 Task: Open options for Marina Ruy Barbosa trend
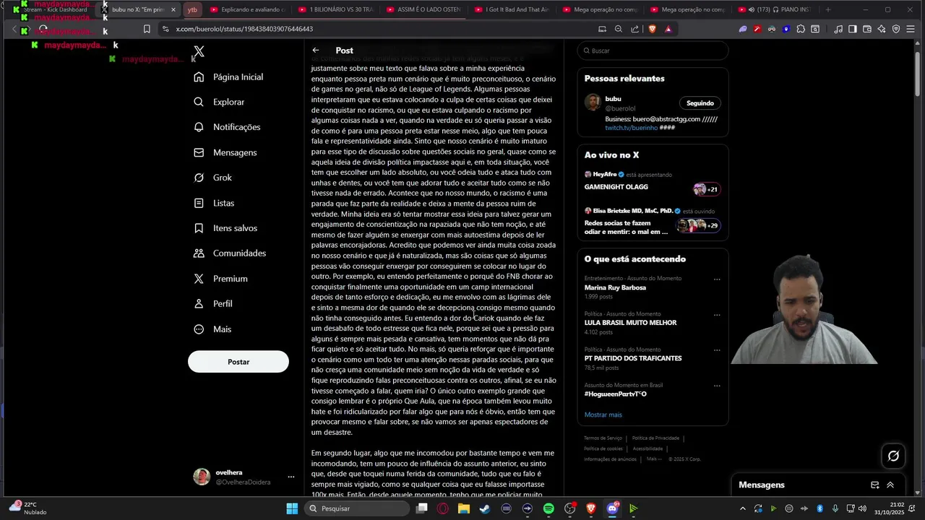(717, 279)
